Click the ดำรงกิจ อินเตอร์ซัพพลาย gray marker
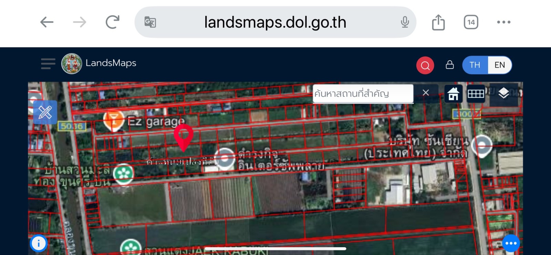Image resolution: width=551 pixels, height=255 pixels. (225, 159)
